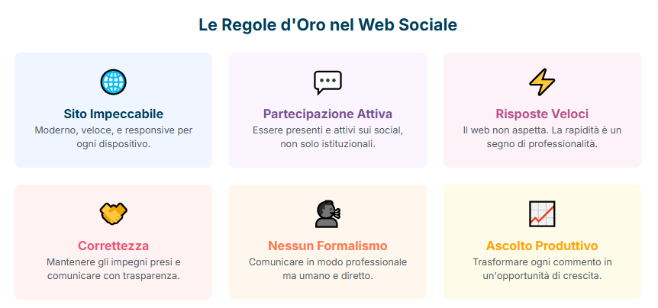Click the lightning bolt icon
Screen dimensions: 658x308
point(542,82)
